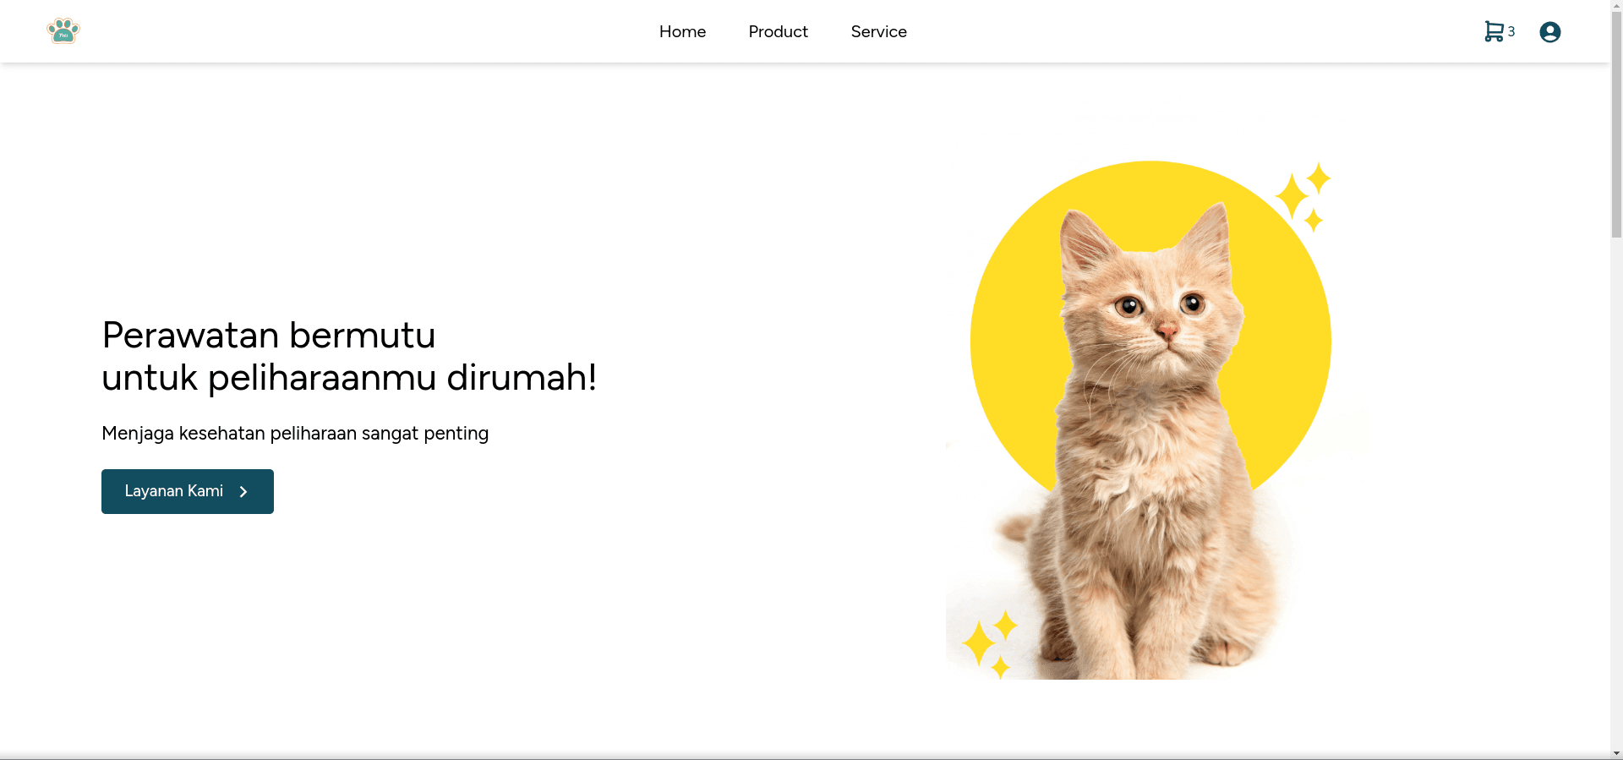Viewport: 1623px width, 760px height.
Task: Navigate to the Service menu item
Action: pyautogui.click(x=878, y=32)
